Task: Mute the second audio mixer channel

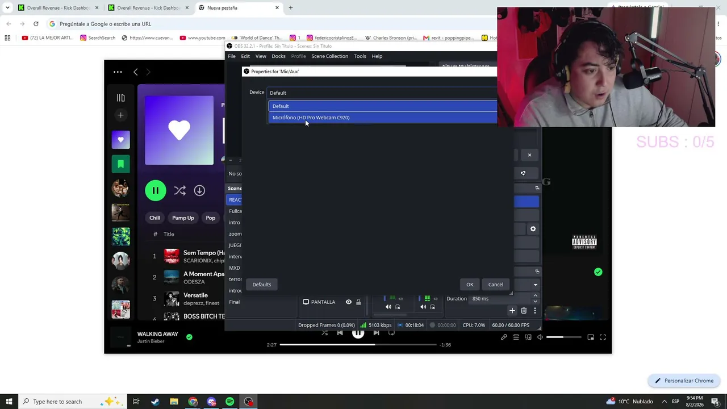Action: [x=423, y=307]
